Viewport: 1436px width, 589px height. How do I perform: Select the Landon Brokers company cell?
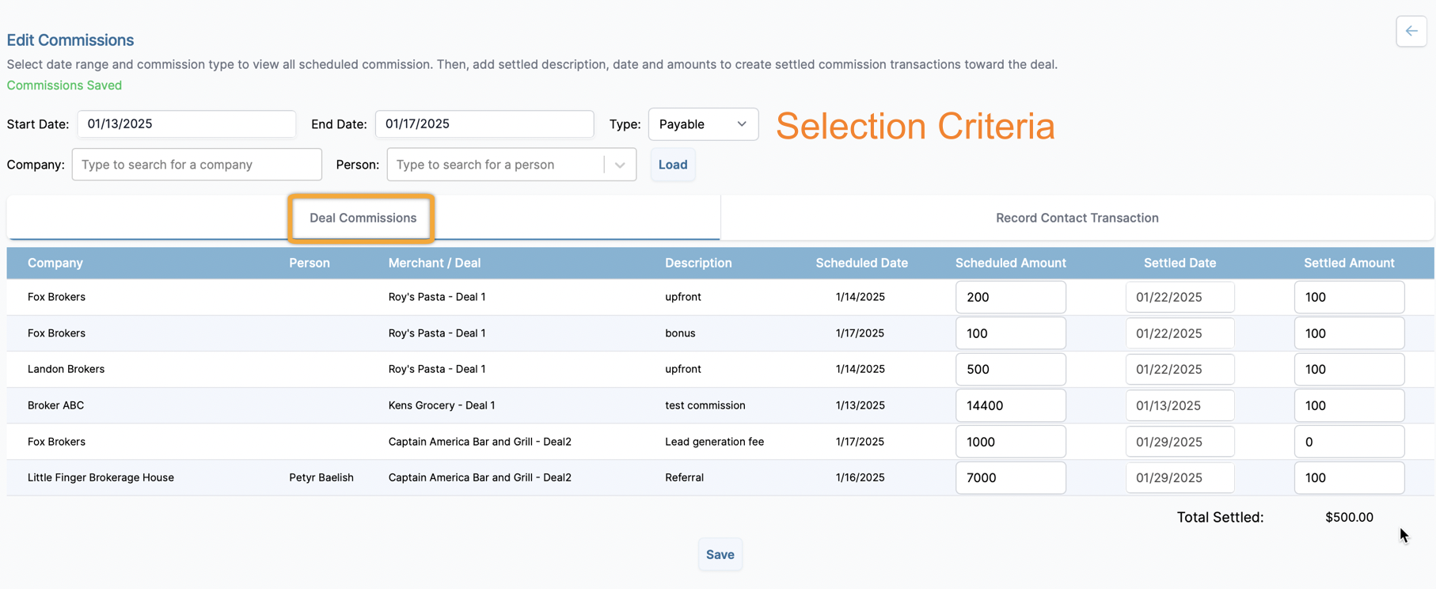click(66, 369)
